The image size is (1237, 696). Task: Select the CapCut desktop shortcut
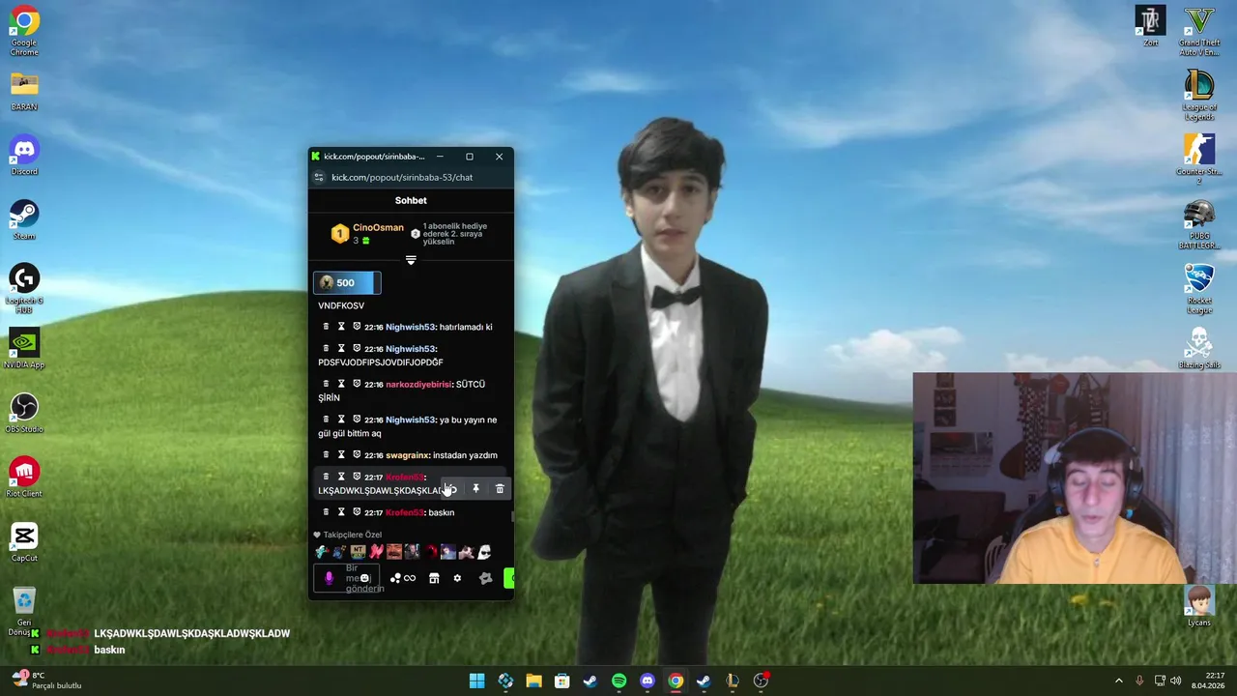pyautogui.click(x=24, y=542)
